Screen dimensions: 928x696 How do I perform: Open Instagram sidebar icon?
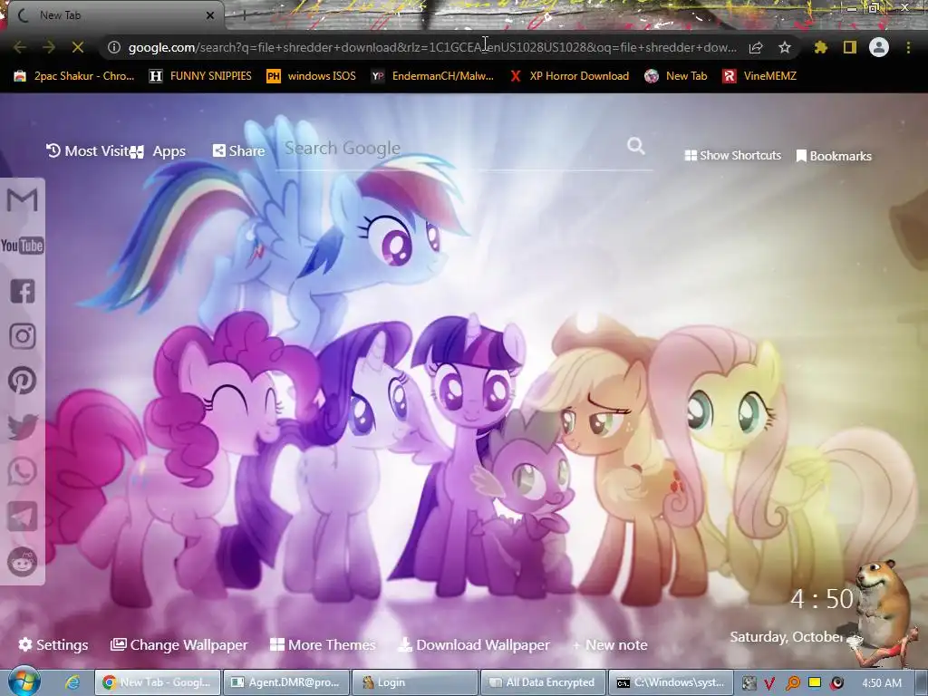[x=23, y=335]
